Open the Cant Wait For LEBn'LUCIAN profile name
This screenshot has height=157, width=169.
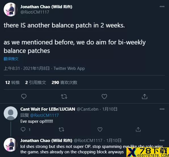pyautogui.click(x=48, y=109)
